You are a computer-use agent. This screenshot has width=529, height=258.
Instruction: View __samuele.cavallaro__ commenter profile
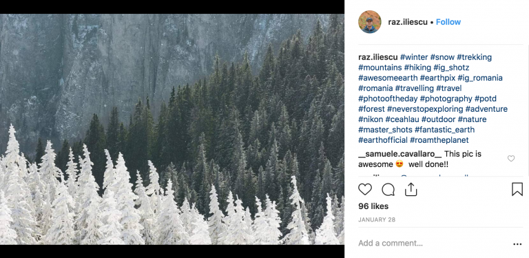click(400, 154)
